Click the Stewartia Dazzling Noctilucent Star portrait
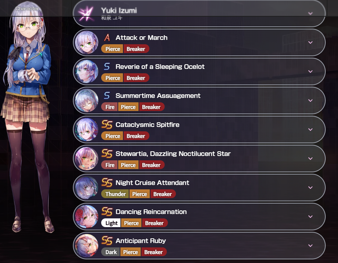338x263 pixels. point(87,159)
